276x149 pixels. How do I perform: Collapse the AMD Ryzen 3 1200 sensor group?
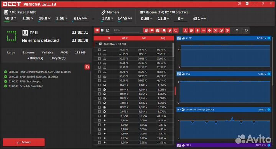96,44
